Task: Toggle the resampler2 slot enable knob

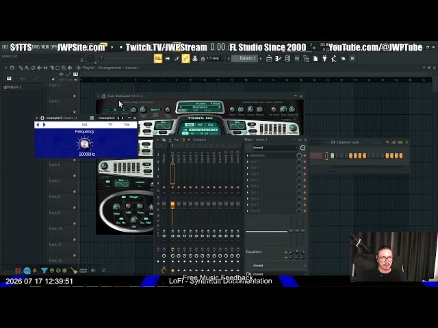Action: pyautogui.click(x=299, y=155)
